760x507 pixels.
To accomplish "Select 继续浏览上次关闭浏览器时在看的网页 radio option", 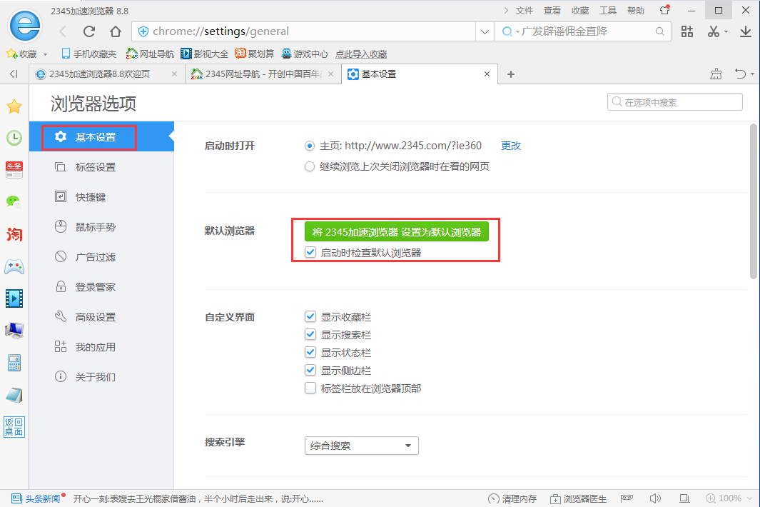I will click(x=309, y=166).
